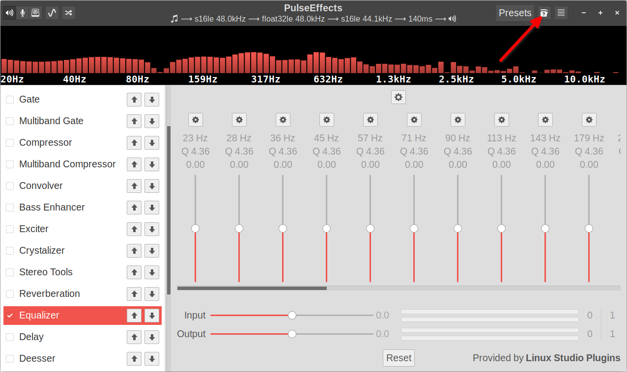This screenshot has height=372, width=627.
Task: Open the 143 Hz band settings gear
Action: (x=545, y=120)
